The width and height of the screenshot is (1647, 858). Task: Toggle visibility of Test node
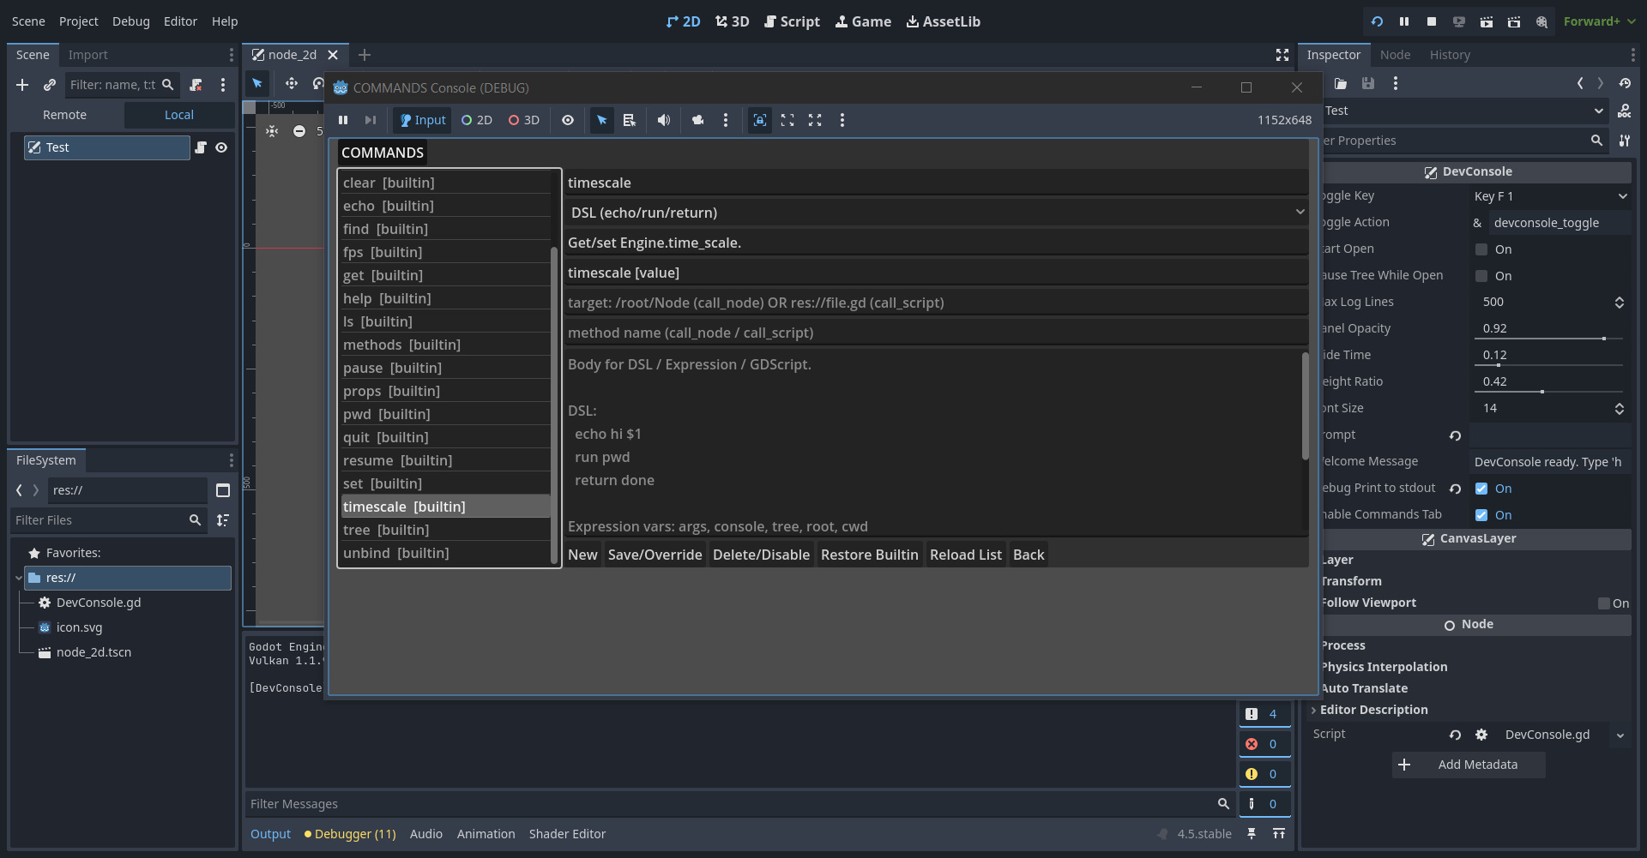coord(221,147)
